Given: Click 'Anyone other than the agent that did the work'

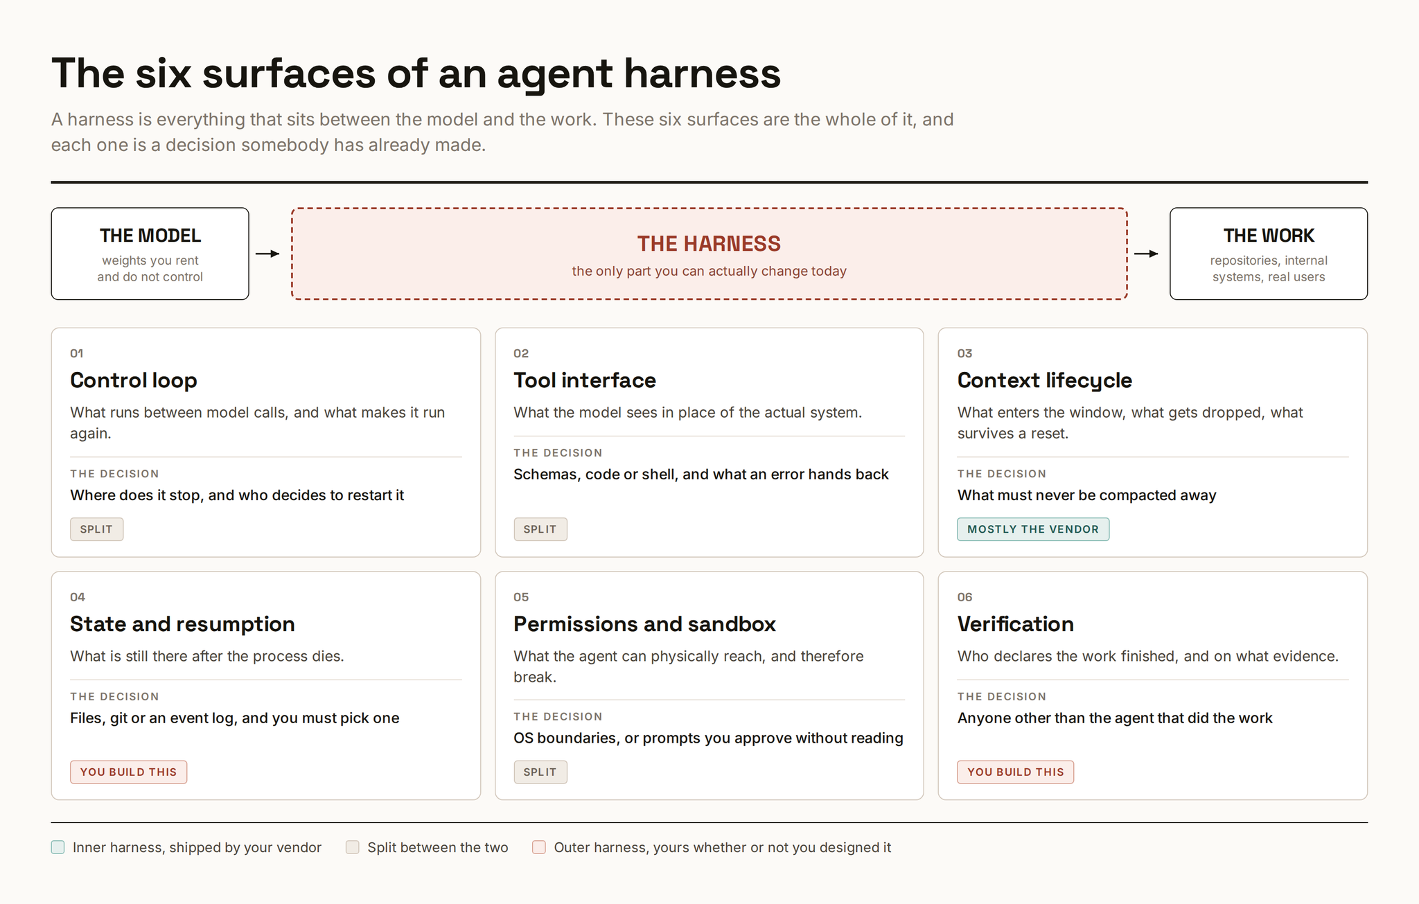Looking at the screenshot, I should [x=1115, y=718].
